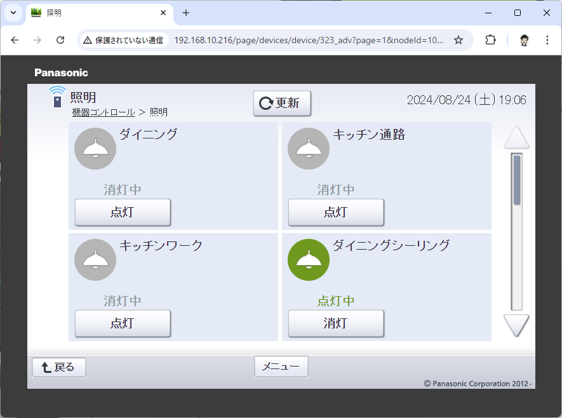Viewport: 562px width, 418px height.
Task: Turn on ダイニング light with 点灯
Action: point(123,212)
